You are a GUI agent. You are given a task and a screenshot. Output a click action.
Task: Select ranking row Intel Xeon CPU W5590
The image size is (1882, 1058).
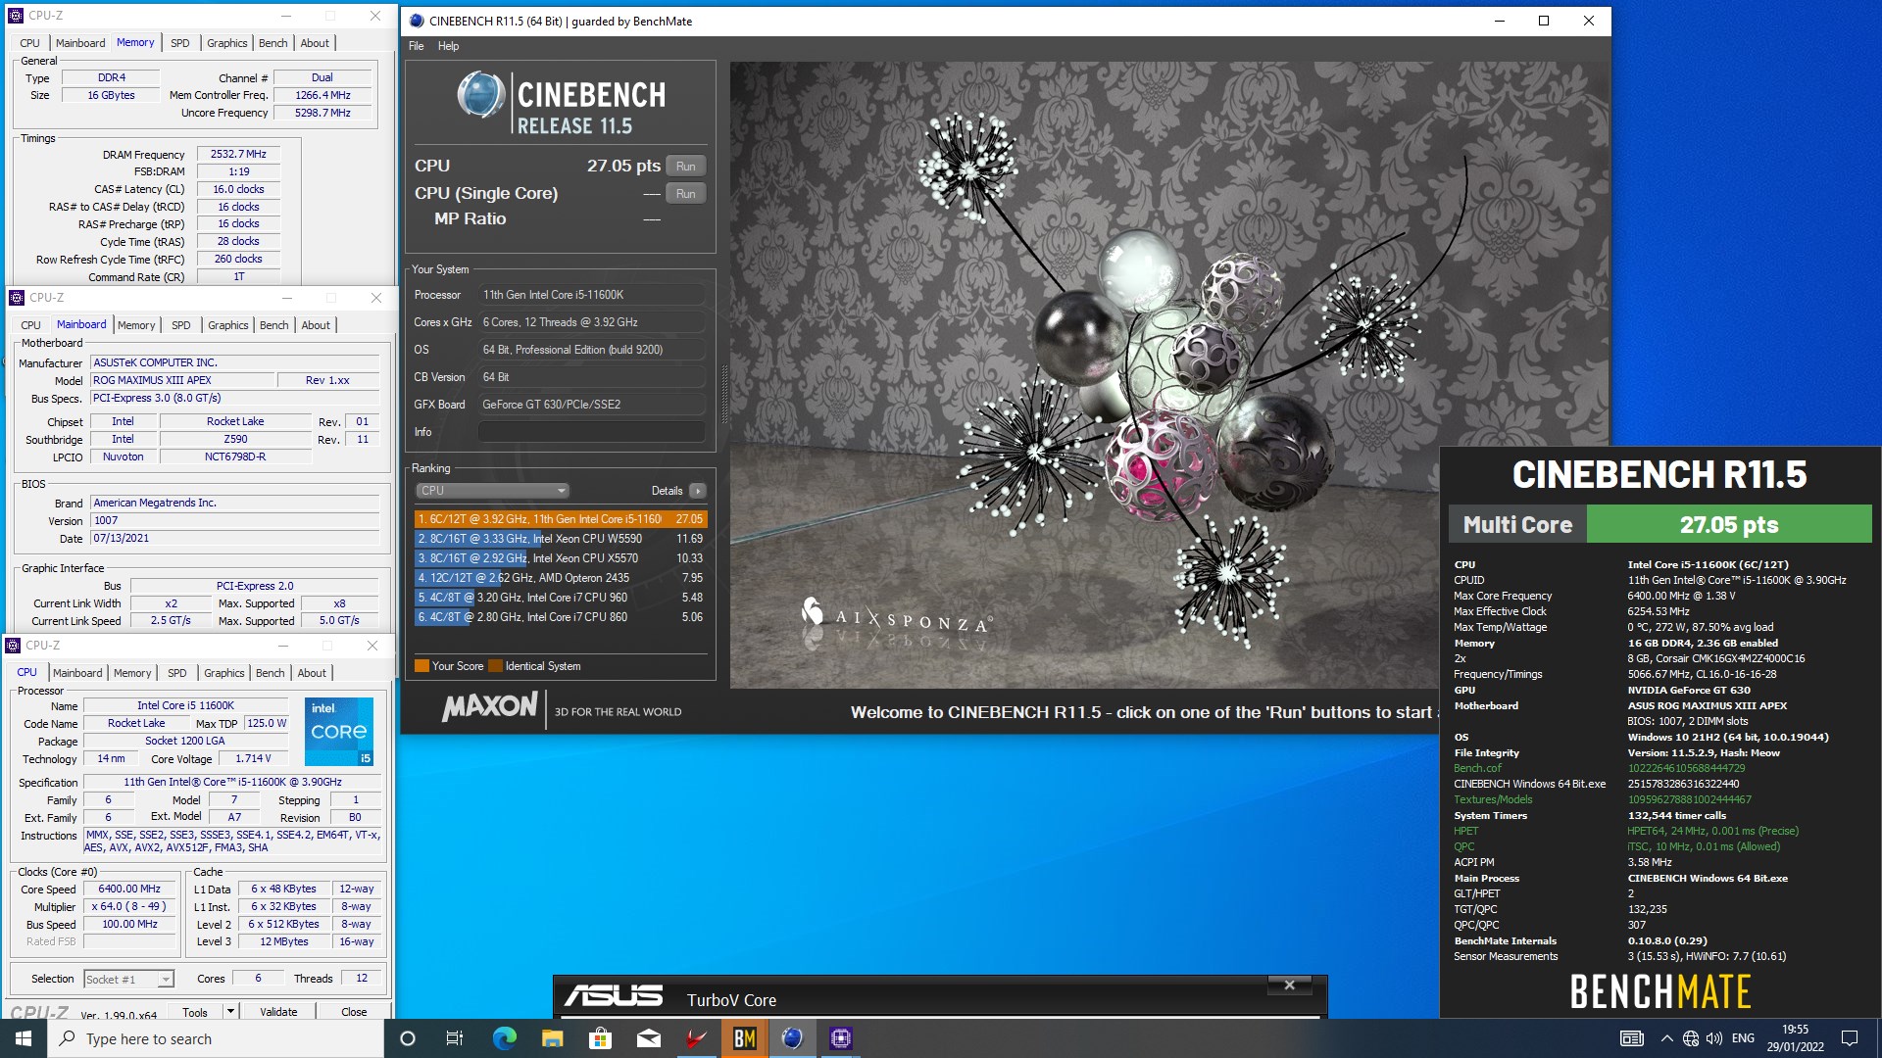(x=561, y=539)
